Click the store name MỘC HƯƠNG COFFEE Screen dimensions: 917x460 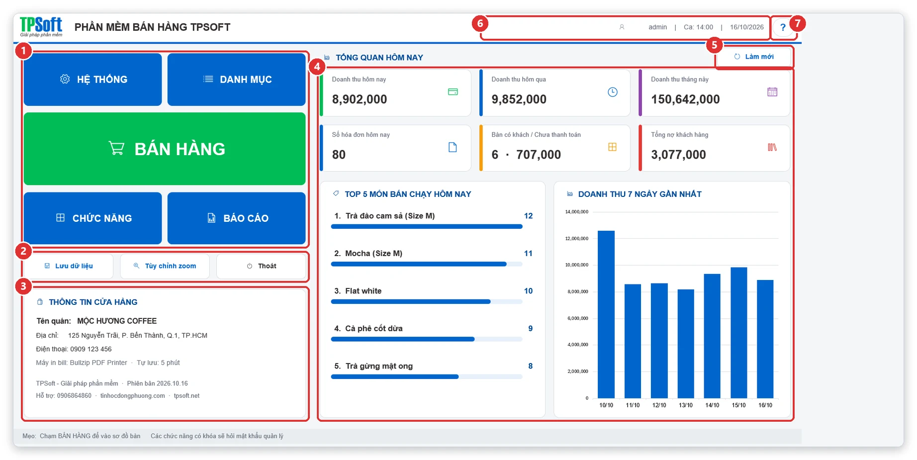117,321
